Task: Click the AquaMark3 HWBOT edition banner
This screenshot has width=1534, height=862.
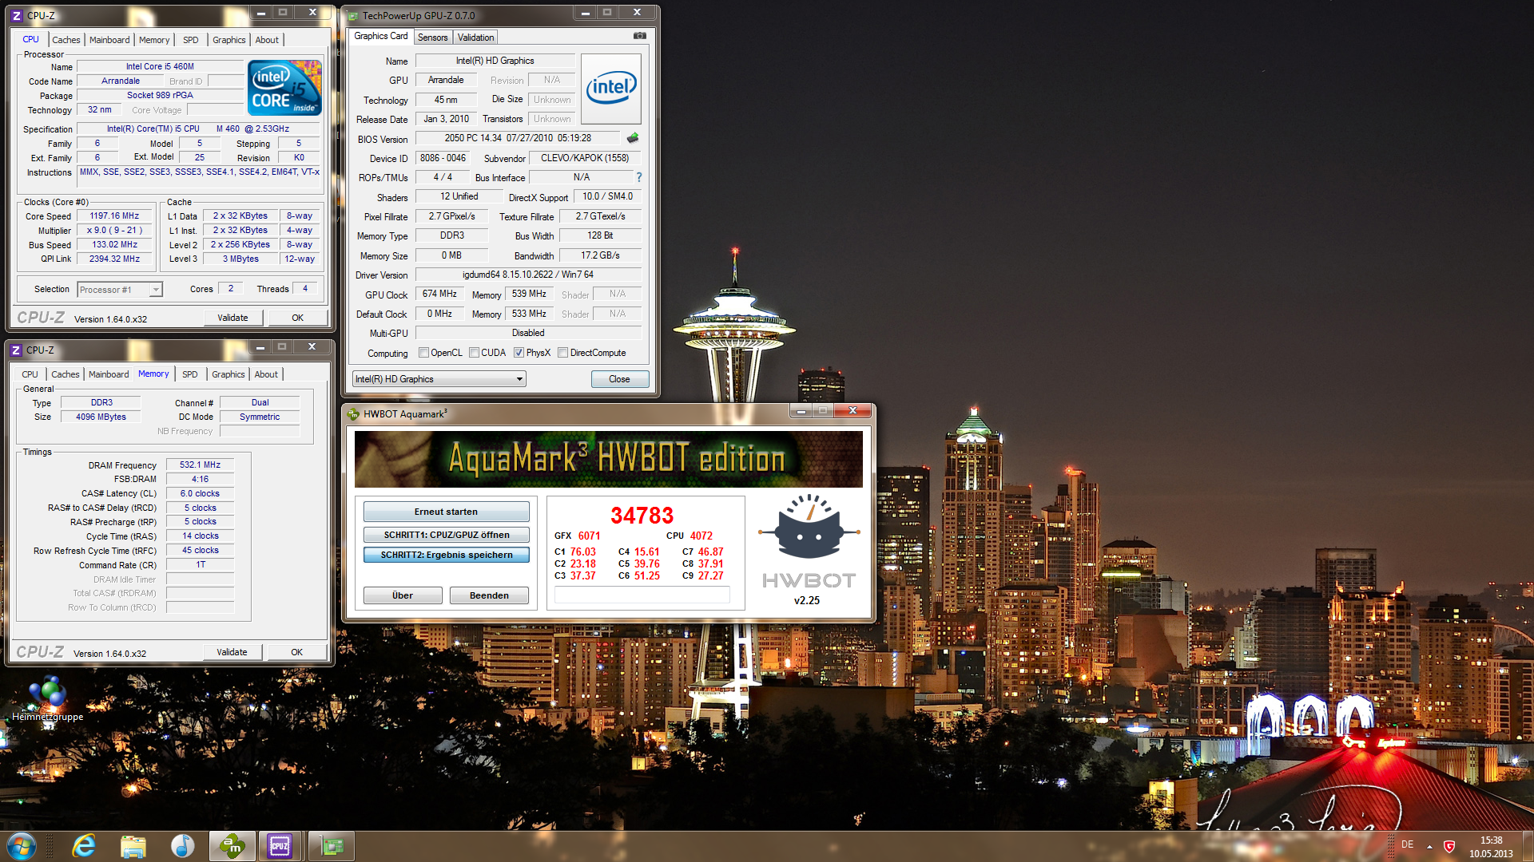Action: [609, 459]
